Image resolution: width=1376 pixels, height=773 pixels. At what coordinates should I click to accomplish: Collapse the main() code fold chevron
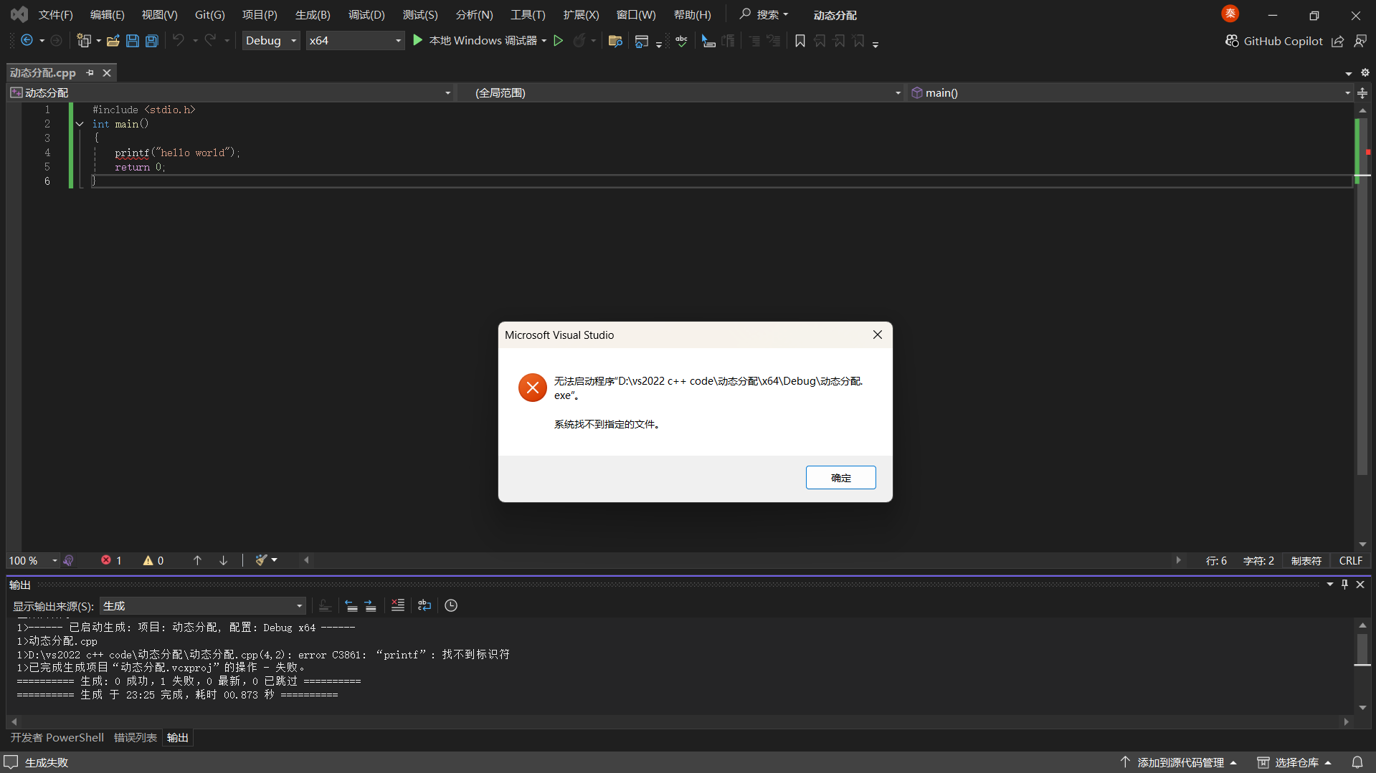(80, 124)
